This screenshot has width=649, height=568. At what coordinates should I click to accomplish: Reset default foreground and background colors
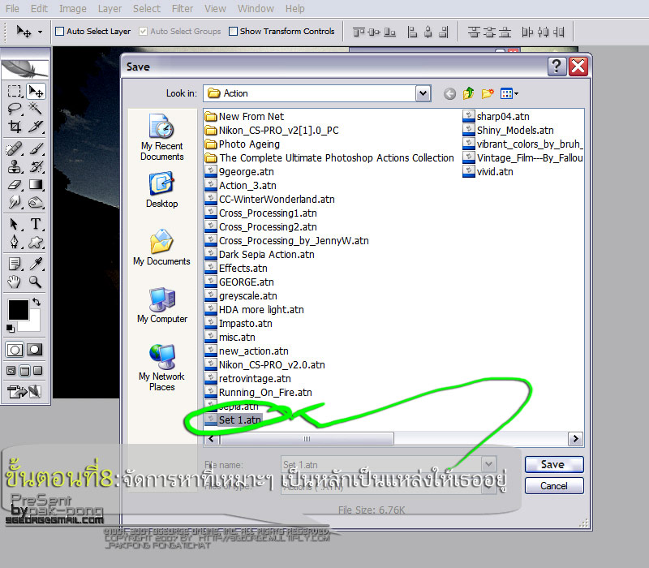[11, 329]
